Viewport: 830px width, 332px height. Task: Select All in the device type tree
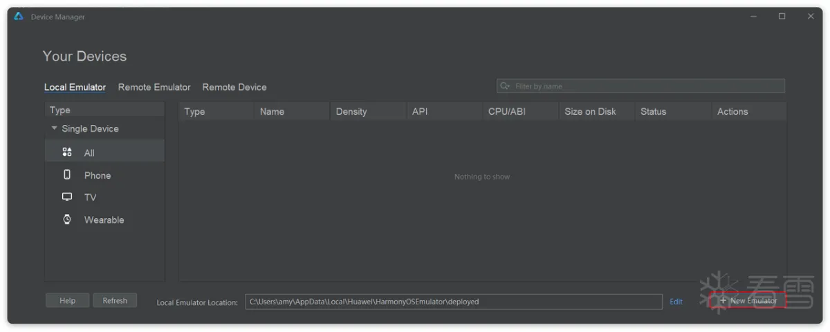click(x=104, y=153)
